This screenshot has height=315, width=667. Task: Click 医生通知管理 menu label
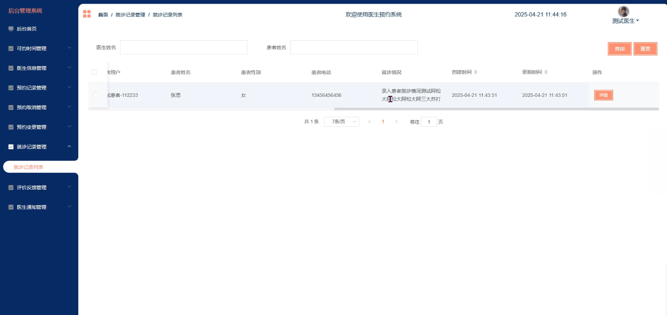32,207
